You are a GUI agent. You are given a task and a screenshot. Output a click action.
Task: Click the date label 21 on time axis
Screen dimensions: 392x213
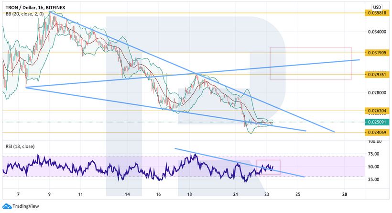236,195
